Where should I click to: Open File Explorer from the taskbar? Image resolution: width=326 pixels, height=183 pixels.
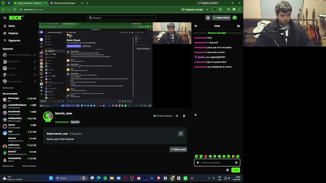[112, 178]
